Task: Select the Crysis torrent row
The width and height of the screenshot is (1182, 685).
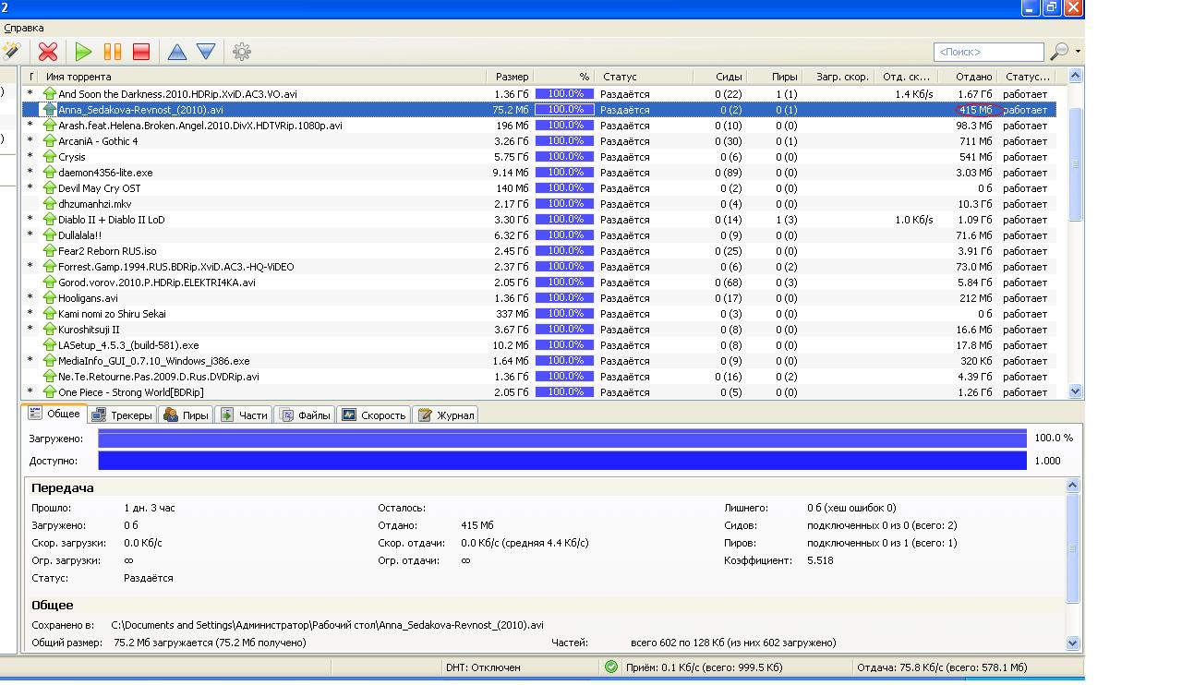Action: pos(72,157)
